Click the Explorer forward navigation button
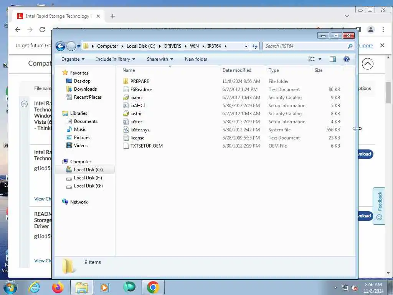393x295 pixels. pyautogui.click(x=71, y=46)
